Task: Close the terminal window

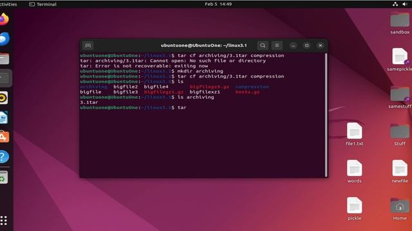Action: coord(321,46)
